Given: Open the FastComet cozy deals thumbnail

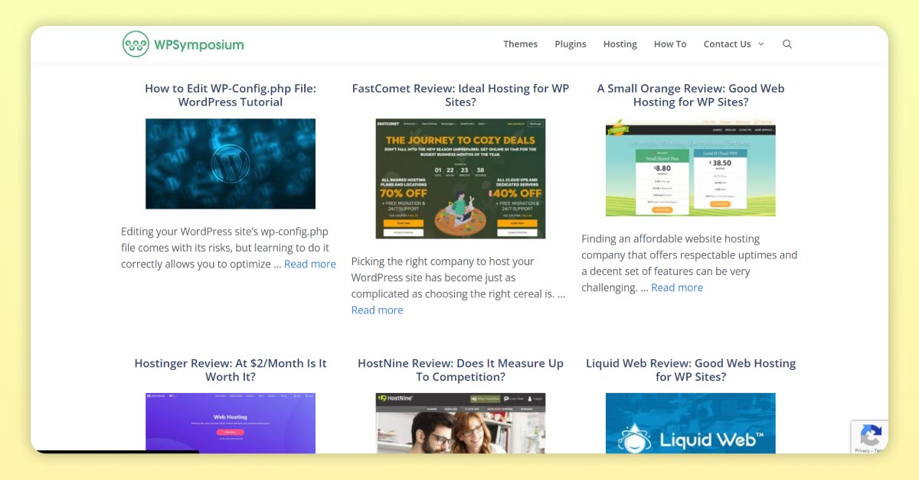Looking at the screenshot, I should 460,178.
